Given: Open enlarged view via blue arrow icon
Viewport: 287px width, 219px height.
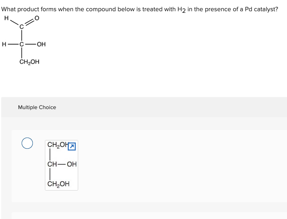Looking at the screenshot, I should 72,146.
